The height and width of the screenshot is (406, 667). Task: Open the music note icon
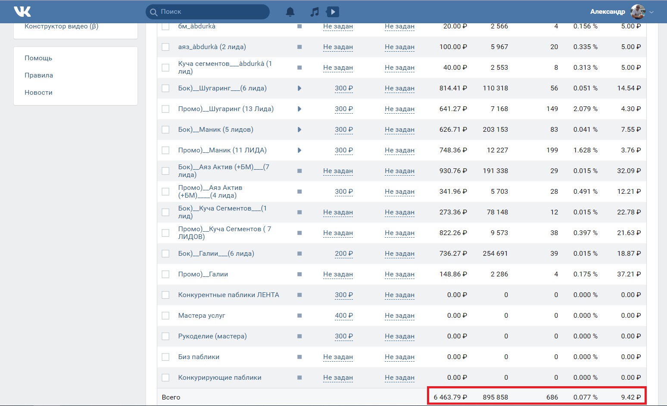click(315, 12)
